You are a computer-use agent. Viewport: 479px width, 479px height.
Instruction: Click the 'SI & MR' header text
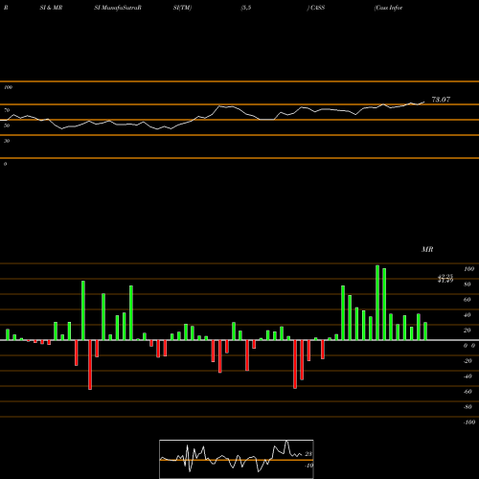pos(51,8)
